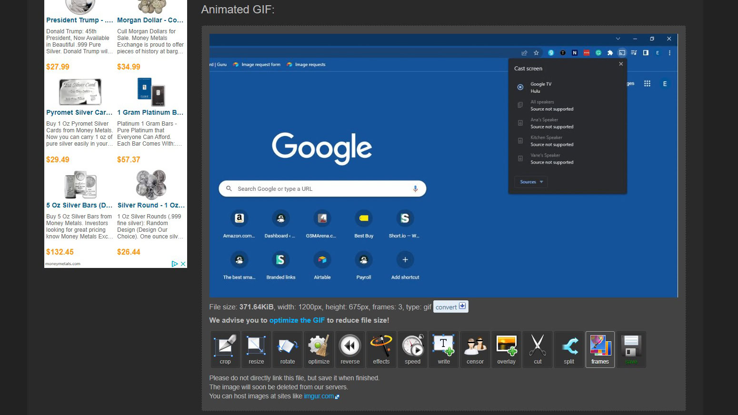
Task: Open the optimize tool
Action: pyautogui.click(x=319, y=349)
